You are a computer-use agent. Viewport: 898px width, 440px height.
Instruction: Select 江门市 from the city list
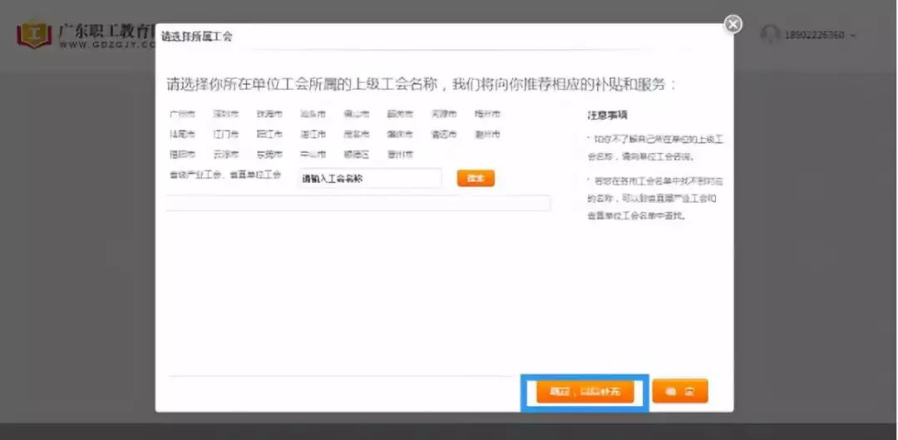(x=225, y=134)
